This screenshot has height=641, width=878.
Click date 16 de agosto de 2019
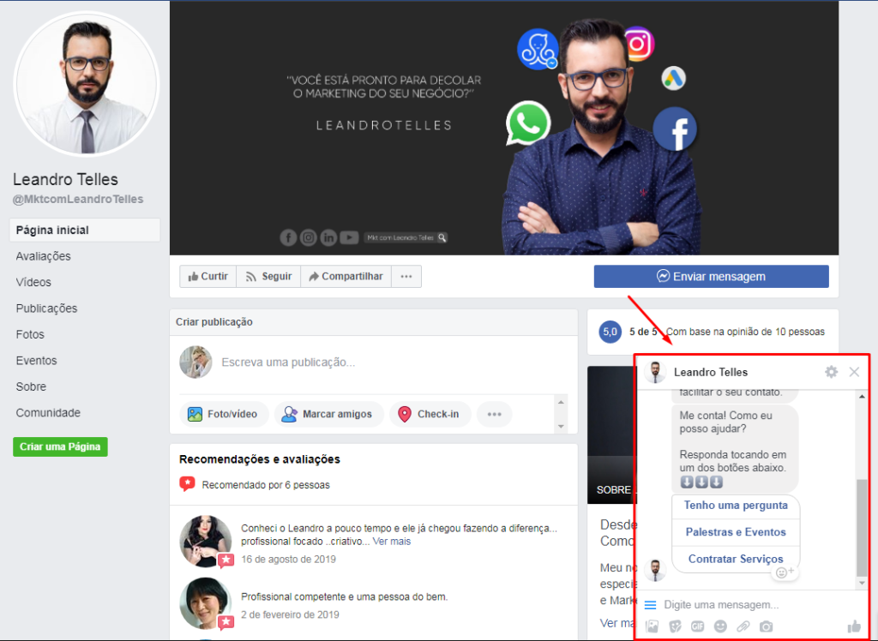tap(288, 560)
